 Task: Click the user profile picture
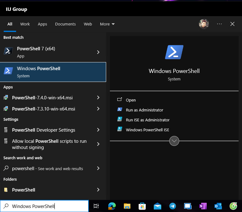[x=204, y=24]
